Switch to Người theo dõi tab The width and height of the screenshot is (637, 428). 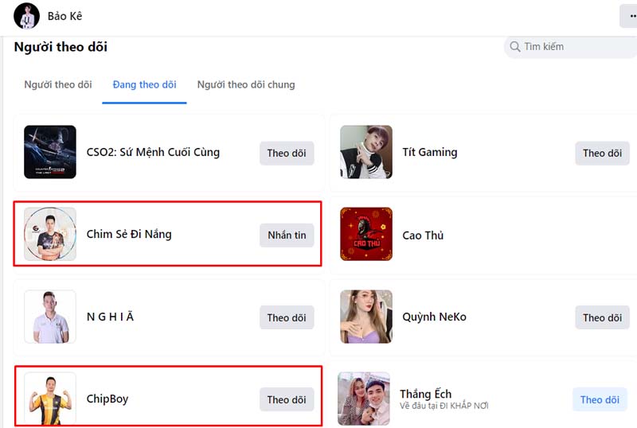pyautogui.click(x=58, y=84)
